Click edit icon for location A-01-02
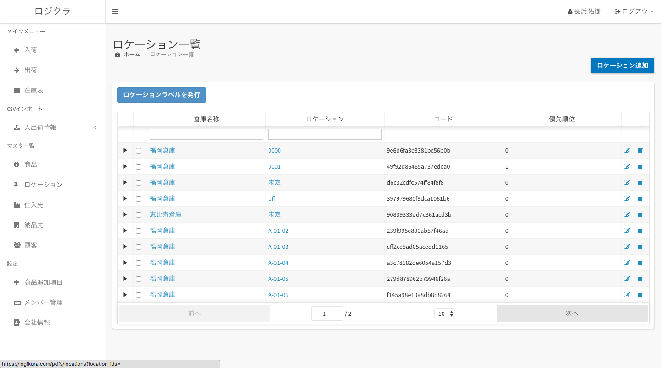The image size is (661, 368). (627, 231)
